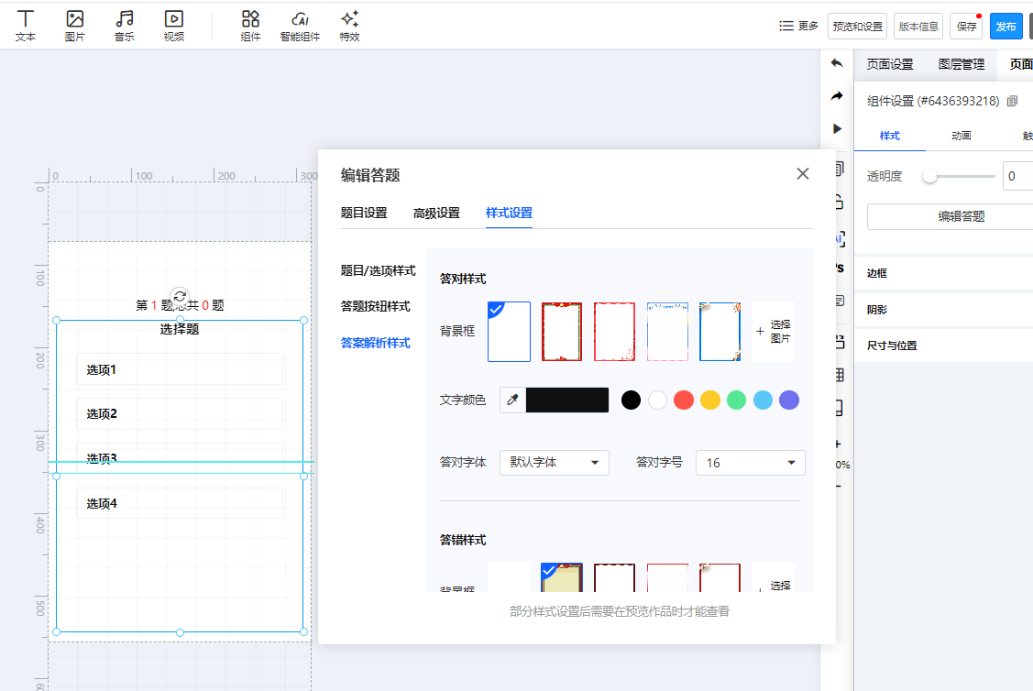
Task: Click the undo arrow icon
Action: [x=836, y=63]
